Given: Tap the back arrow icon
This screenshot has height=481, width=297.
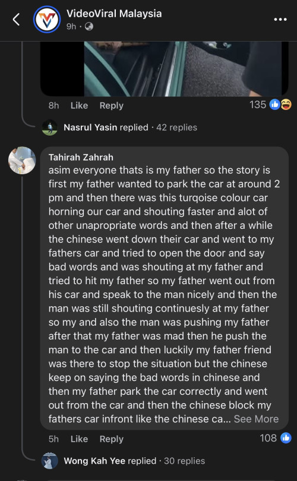Looking at the screenshot, I should pos(16,20).
